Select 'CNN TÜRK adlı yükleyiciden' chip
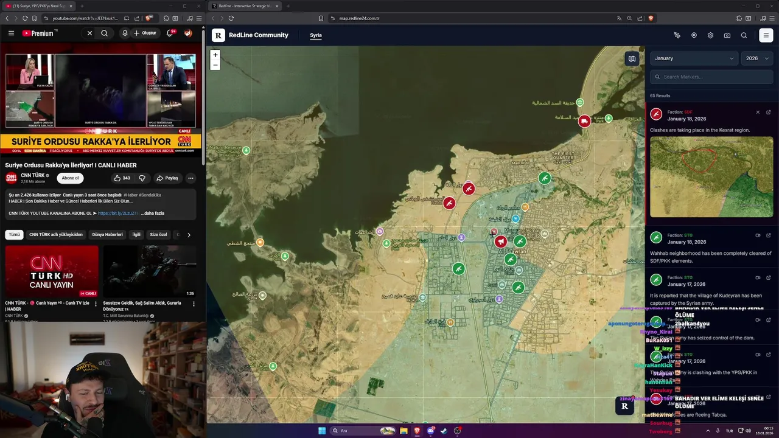 click(x=56, y=235)
